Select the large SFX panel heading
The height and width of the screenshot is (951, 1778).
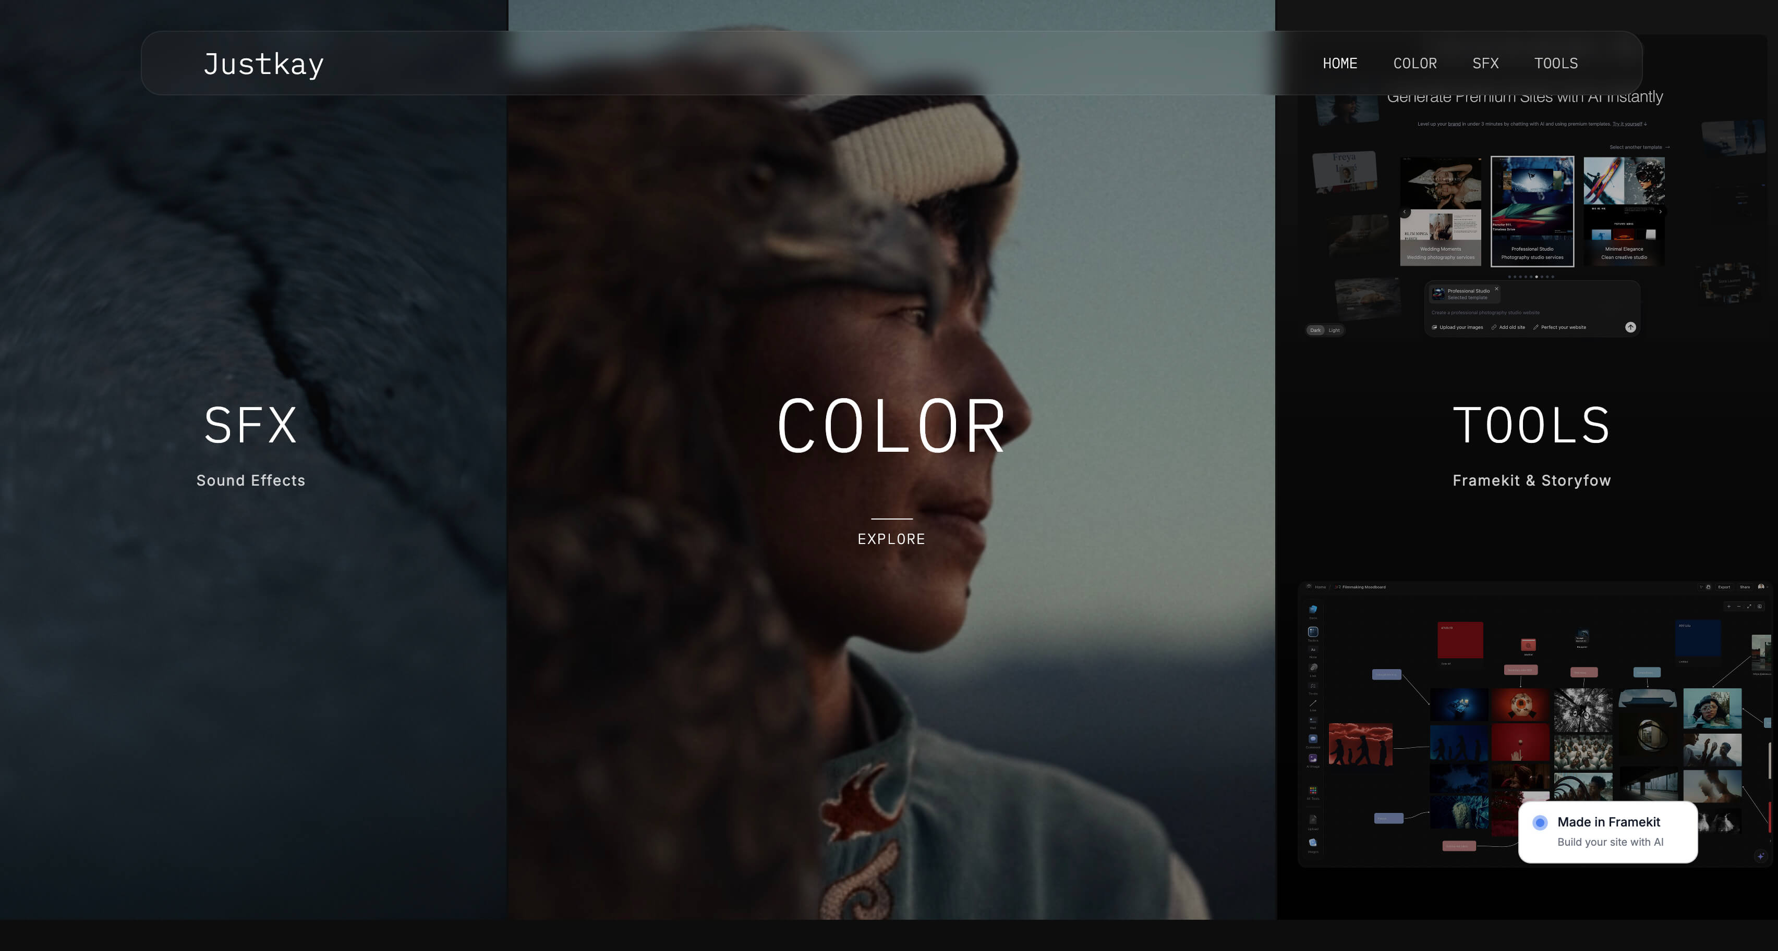tap(250, 425)
